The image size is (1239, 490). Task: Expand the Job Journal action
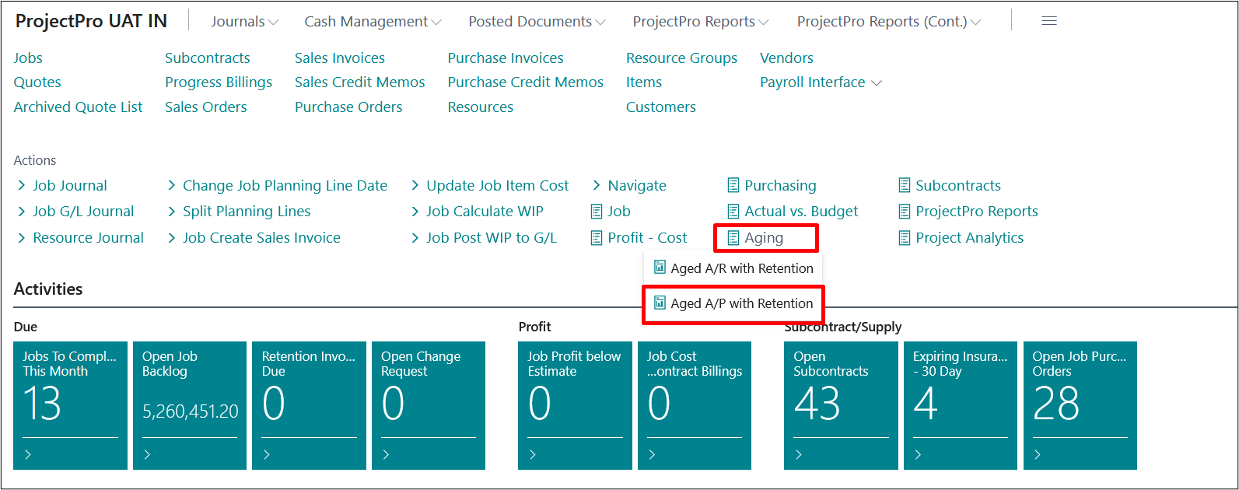tap(69, 186)
